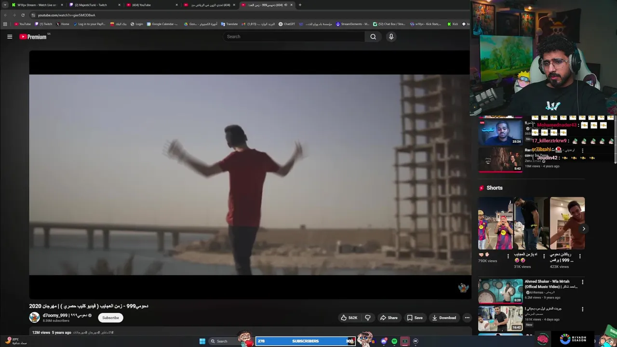Open the X Home bookmark
The width and height of the screenshot is (617, 347).
63,24
